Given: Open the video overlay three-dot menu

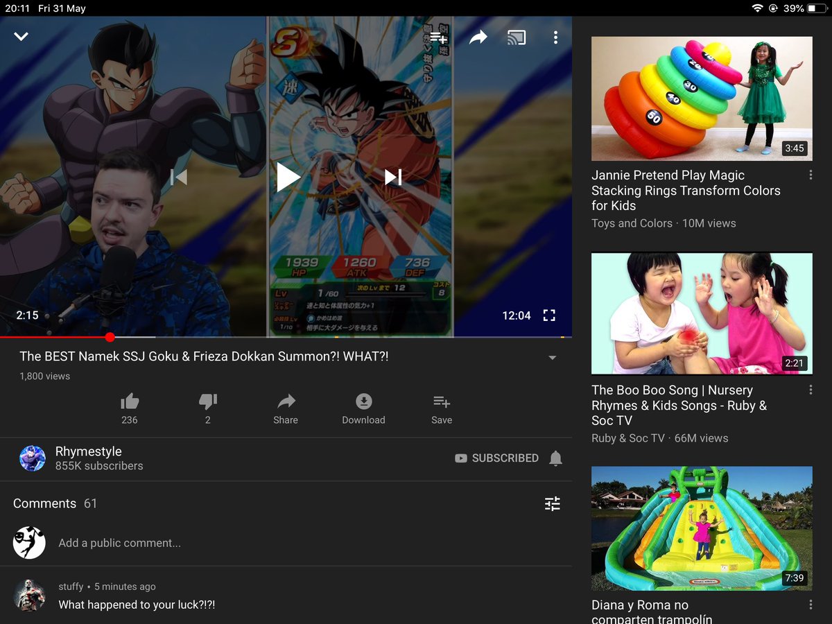Looking at the screenshot, I should (x=555, y=37).
